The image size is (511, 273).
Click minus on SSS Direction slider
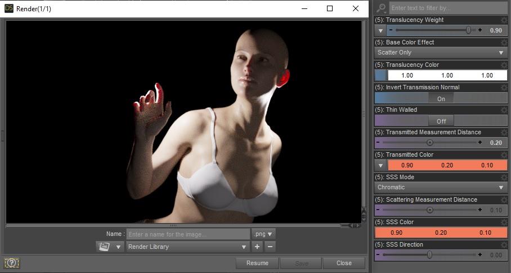tap(378, 255)
